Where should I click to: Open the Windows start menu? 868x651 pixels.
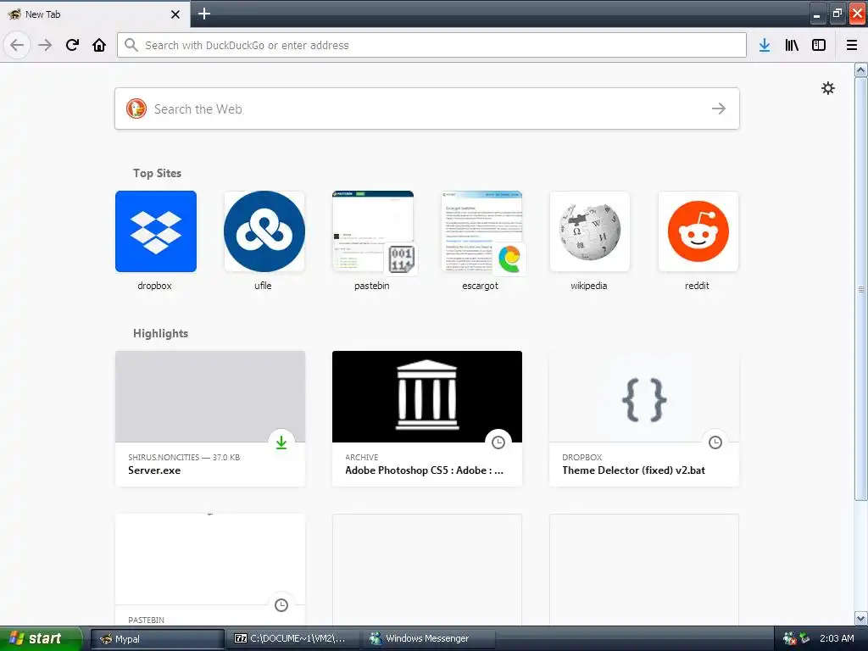pos(40,638)
